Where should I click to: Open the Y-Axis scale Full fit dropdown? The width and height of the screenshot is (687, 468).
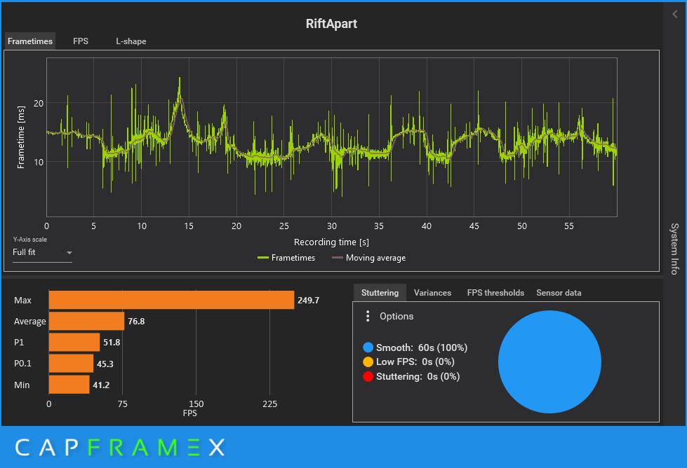tap(42, 252)
